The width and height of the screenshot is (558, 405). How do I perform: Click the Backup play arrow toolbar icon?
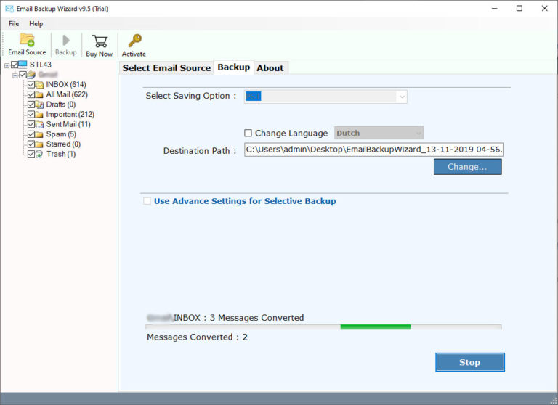point(66,40)
